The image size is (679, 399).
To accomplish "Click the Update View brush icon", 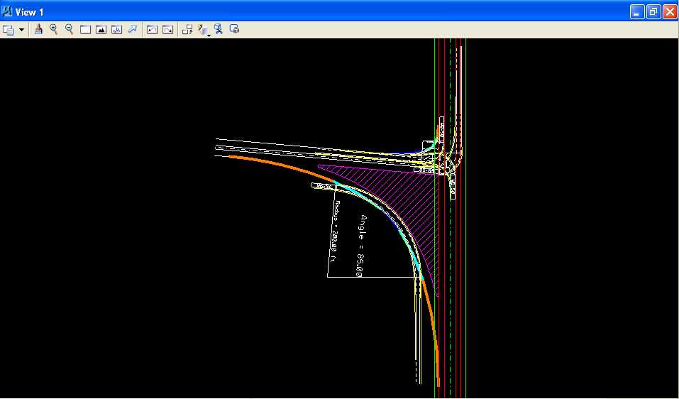I will 39,30.
